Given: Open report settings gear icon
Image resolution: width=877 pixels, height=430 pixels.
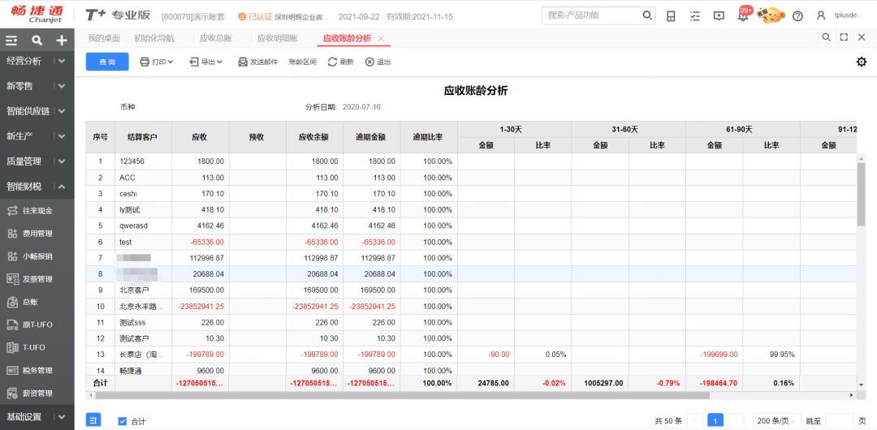Looking at the screenshot, I should pos(862,62).
